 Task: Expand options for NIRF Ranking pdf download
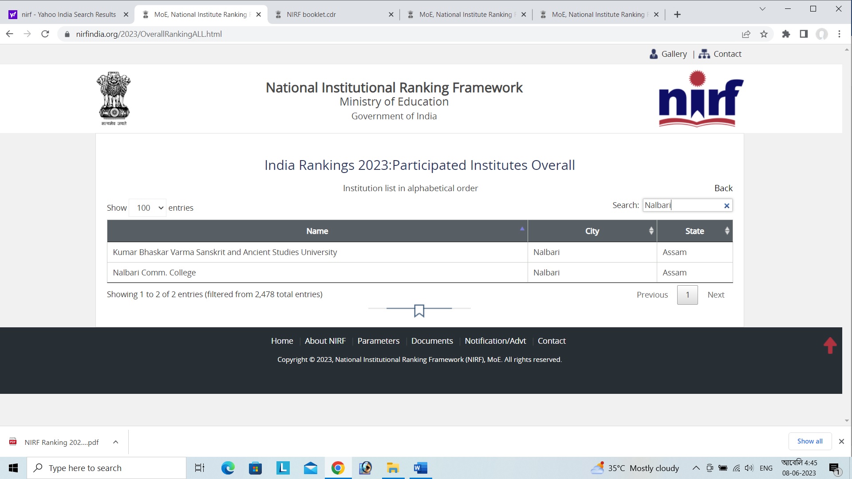pyautogui.click(x=115, y=442)
